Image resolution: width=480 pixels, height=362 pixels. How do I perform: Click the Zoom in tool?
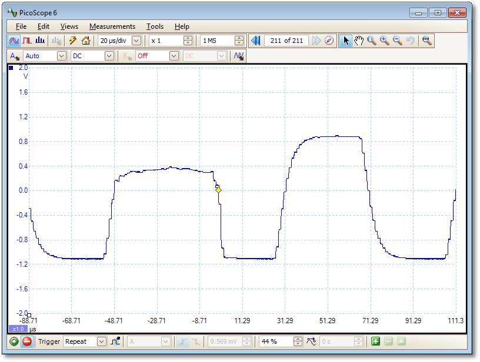point(385,41)
